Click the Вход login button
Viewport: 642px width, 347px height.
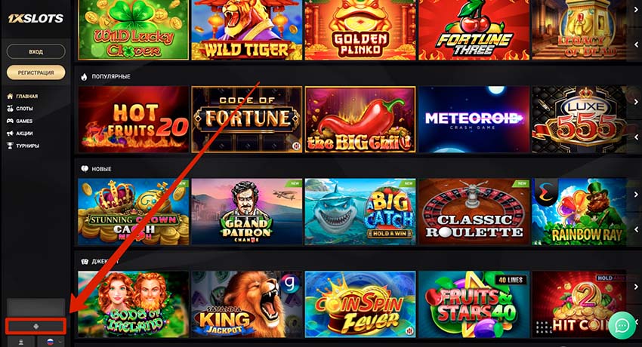point(36,52)
